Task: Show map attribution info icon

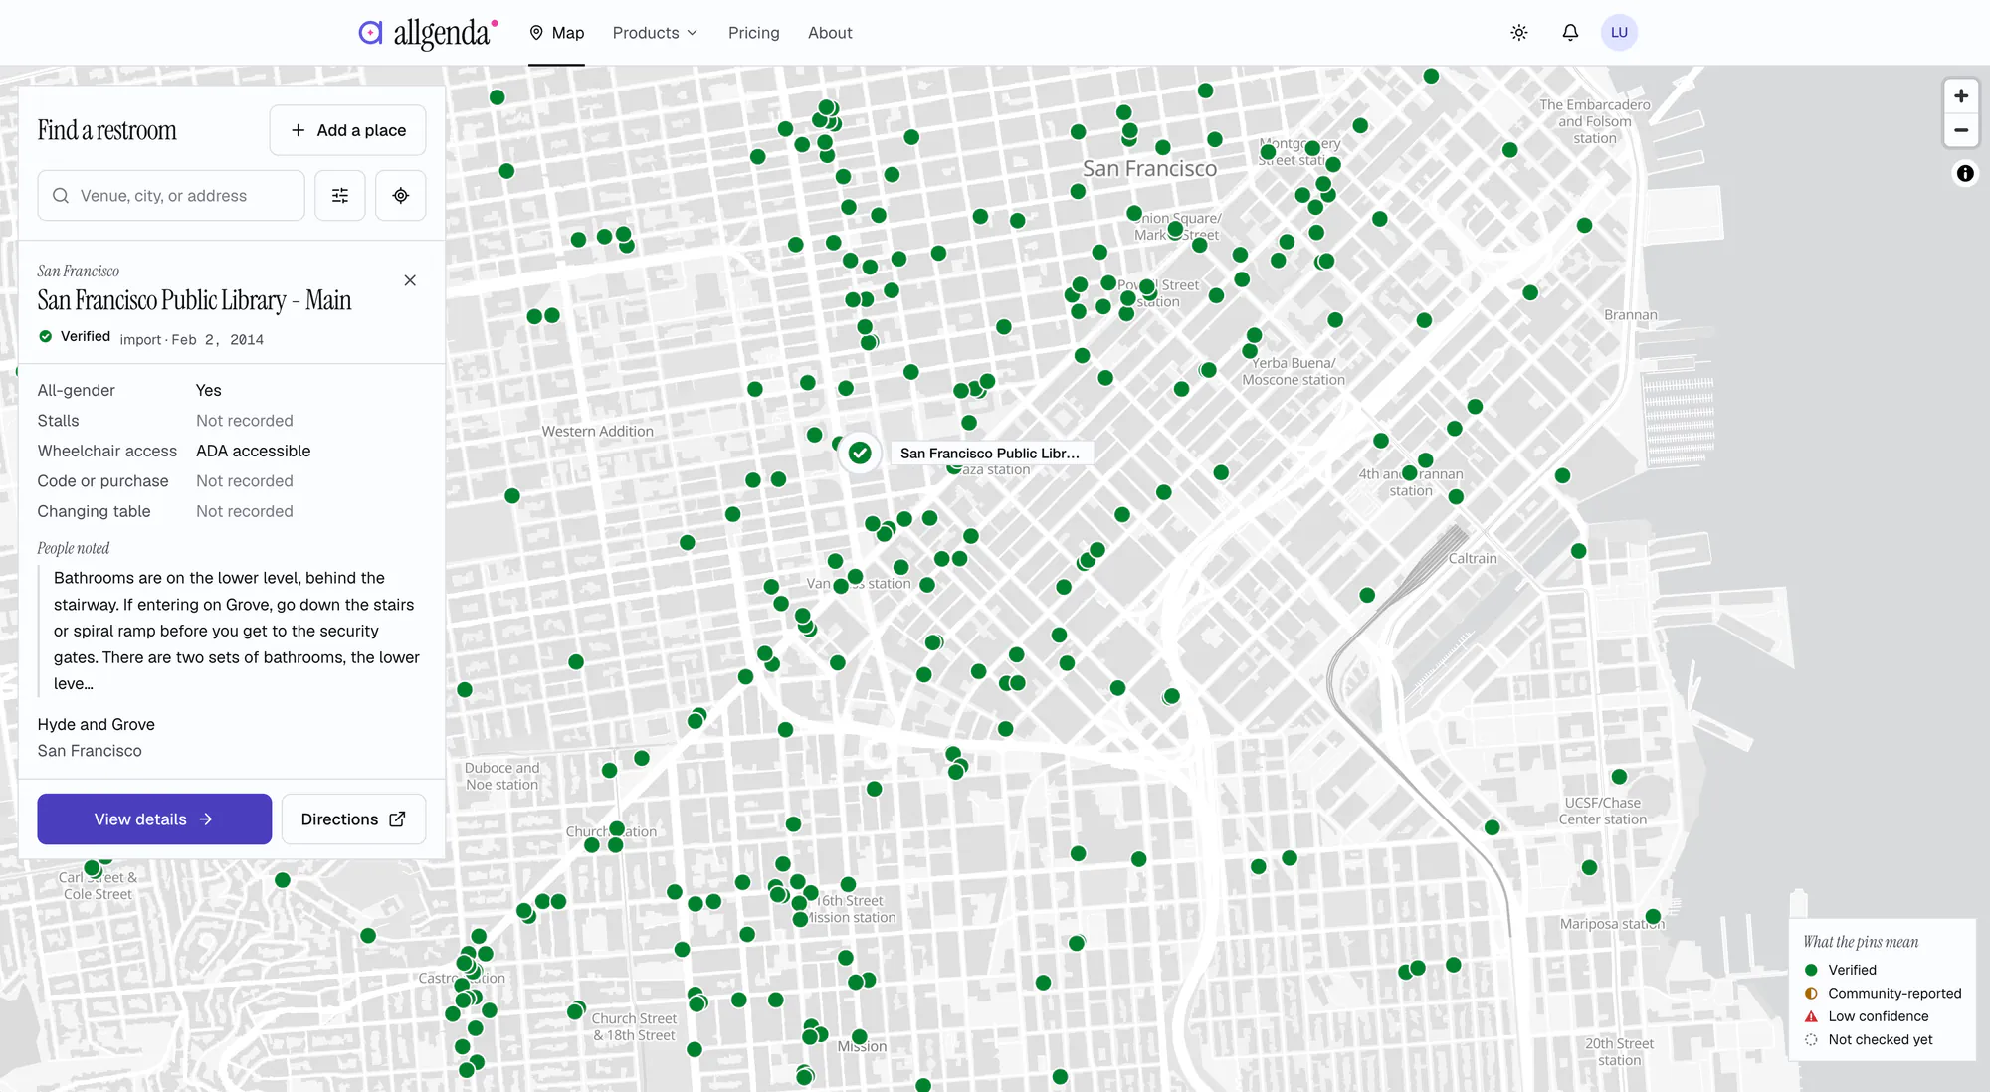Action: [x=1965, y=174]
